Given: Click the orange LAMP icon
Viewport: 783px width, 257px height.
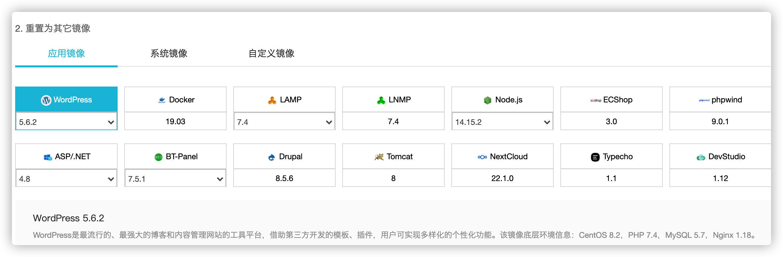Looking at the screenshot, I should [x=272, y=100].
